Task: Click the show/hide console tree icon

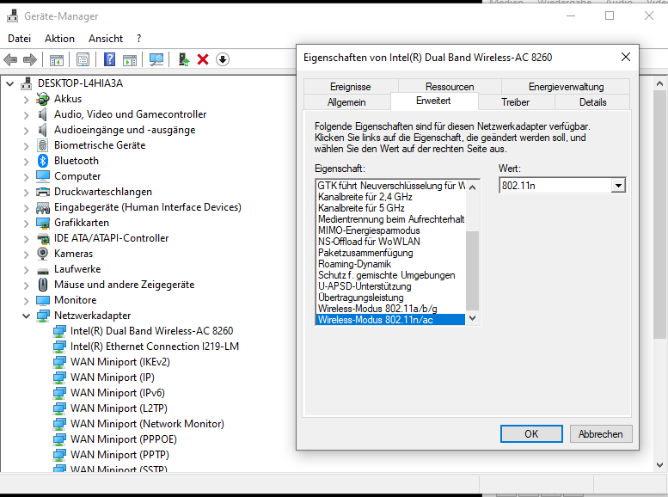Action: pyautogui.click(x=56, y=59)
